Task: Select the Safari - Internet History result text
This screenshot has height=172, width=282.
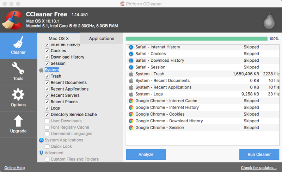Action: point(158,47)
